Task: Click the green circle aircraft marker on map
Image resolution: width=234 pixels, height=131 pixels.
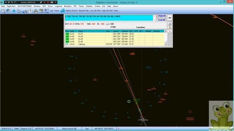Action: (129, 102)
